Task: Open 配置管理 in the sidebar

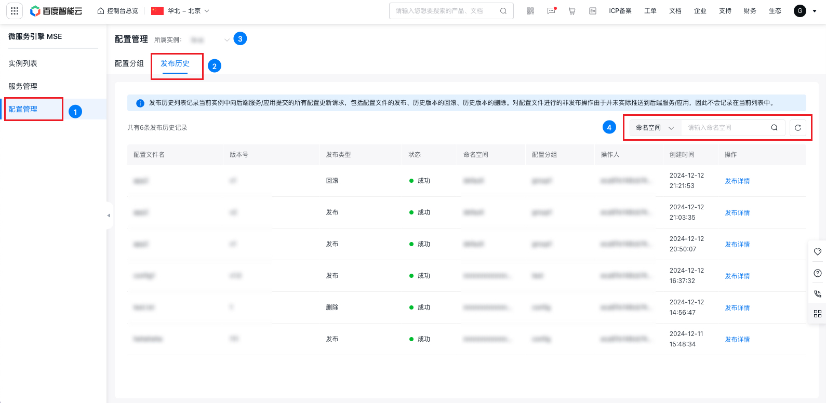Action: (23, 109)
